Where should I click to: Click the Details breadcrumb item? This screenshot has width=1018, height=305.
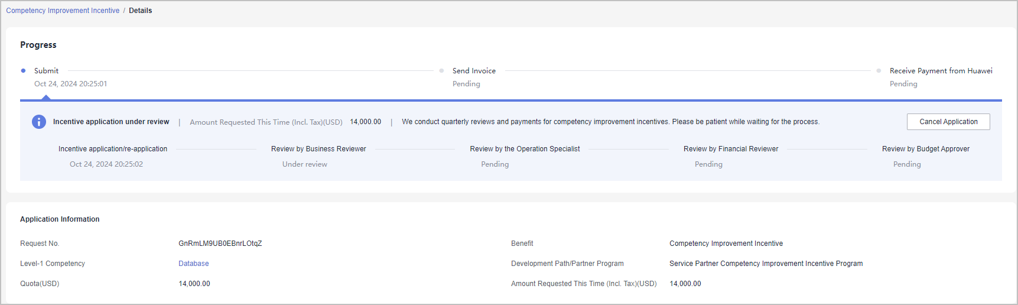coord(141,11)
